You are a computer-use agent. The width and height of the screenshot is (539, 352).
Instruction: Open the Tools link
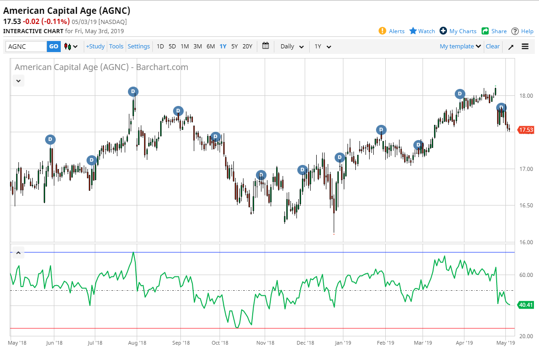click(x=116, y=46)
